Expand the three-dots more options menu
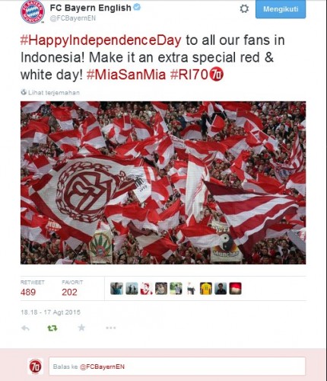Image resolution: width=327 pixels, height=381 pixels. (x=111, y=328)
